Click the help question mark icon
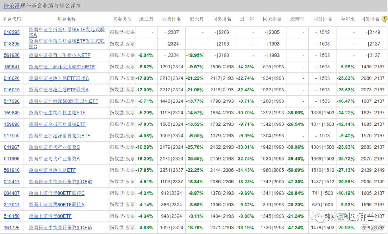Screen dimensions: 388x234 pyautogui.click(x=384, y=19)
